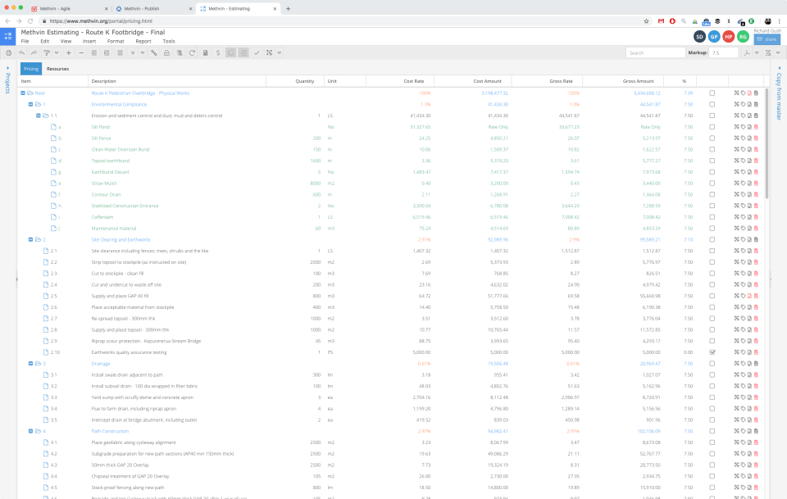Click the Lock icon in the toolbar

point(166,52)
